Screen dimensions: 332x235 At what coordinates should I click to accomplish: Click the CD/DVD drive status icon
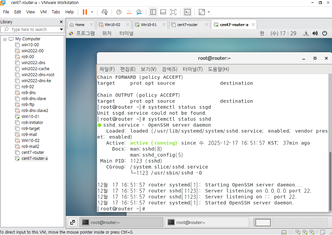tap(291, 233)
